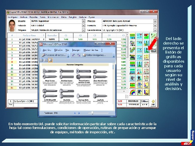Expand the Máquina dropdown
The image size is (195, 146).
(84, 30)
